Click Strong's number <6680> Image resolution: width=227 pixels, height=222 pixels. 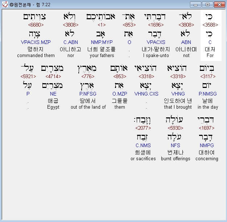tap(36, 25)
